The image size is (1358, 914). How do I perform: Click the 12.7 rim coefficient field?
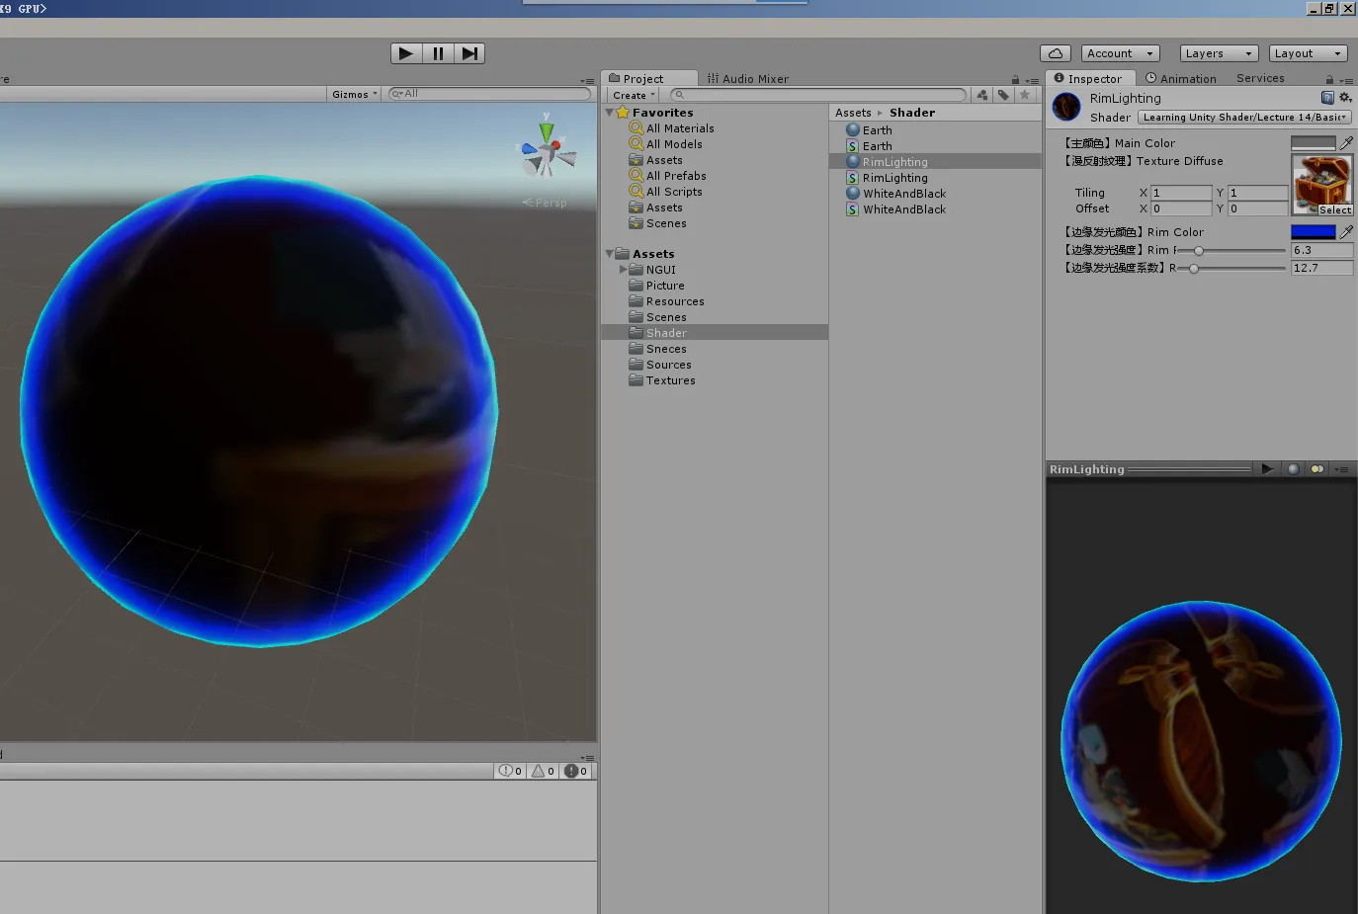click(1321, 268)
